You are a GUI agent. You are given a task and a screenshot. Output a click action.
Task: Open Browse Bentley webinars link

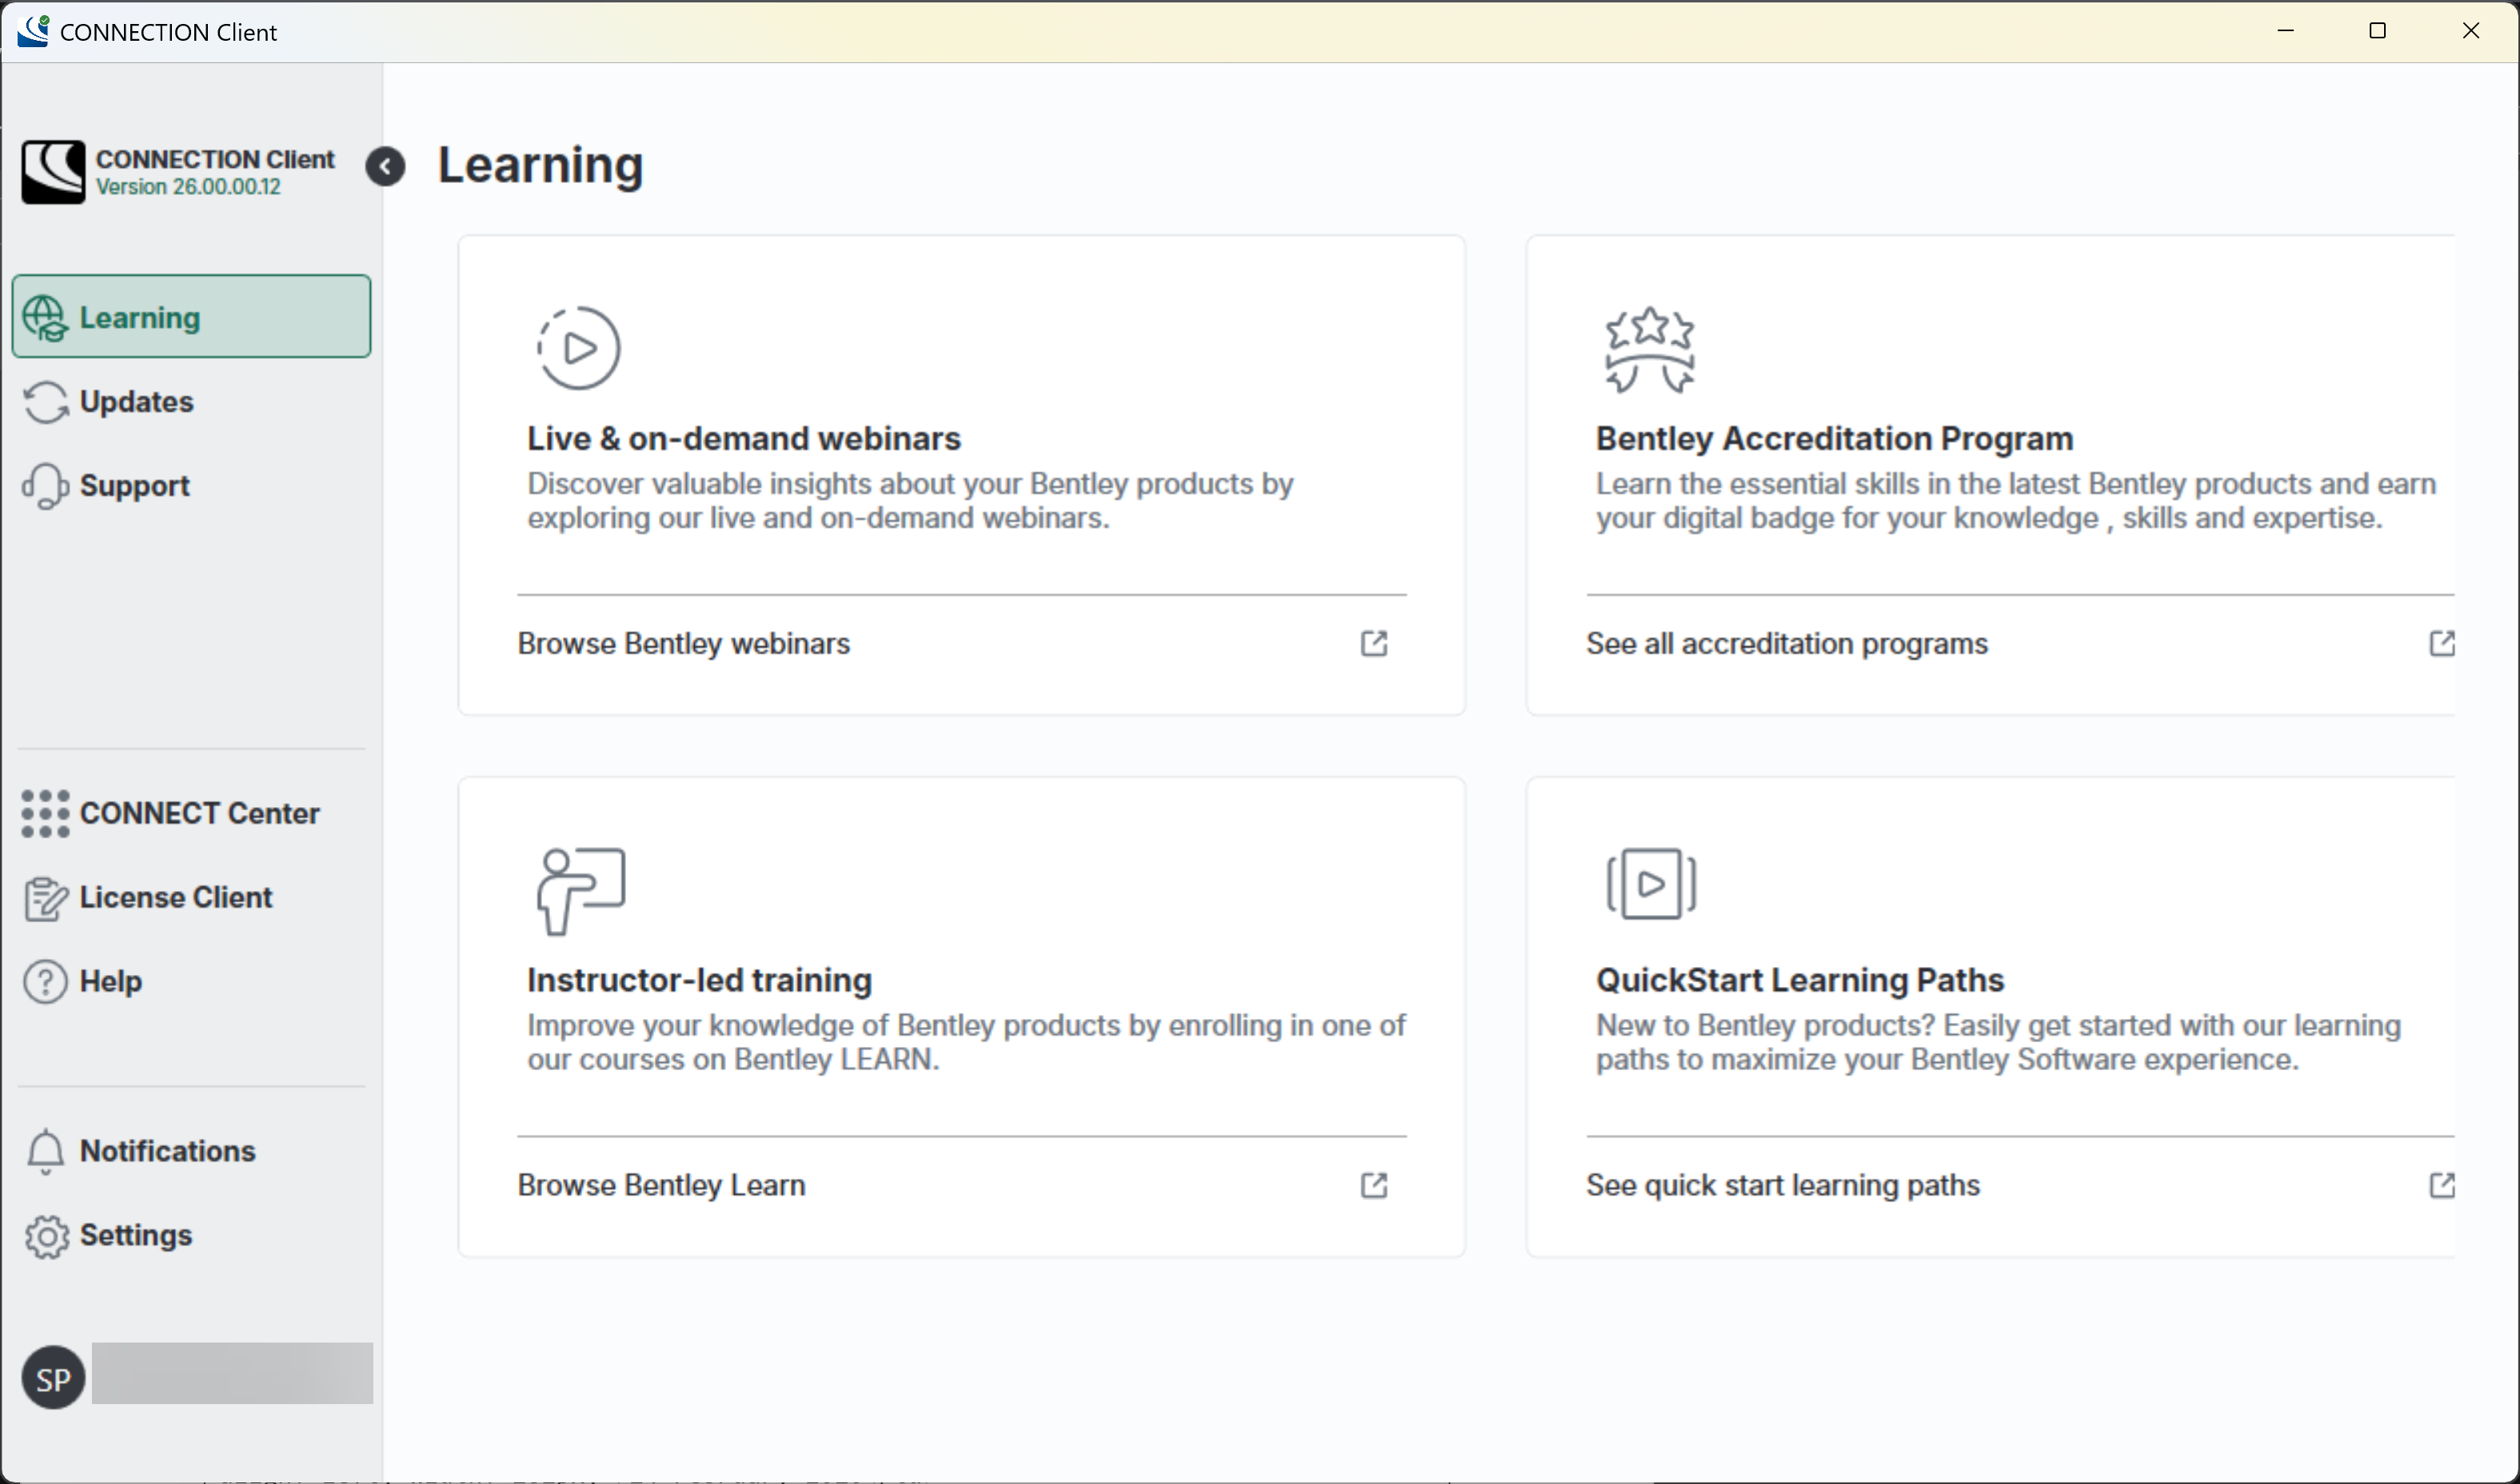[684, 644]
